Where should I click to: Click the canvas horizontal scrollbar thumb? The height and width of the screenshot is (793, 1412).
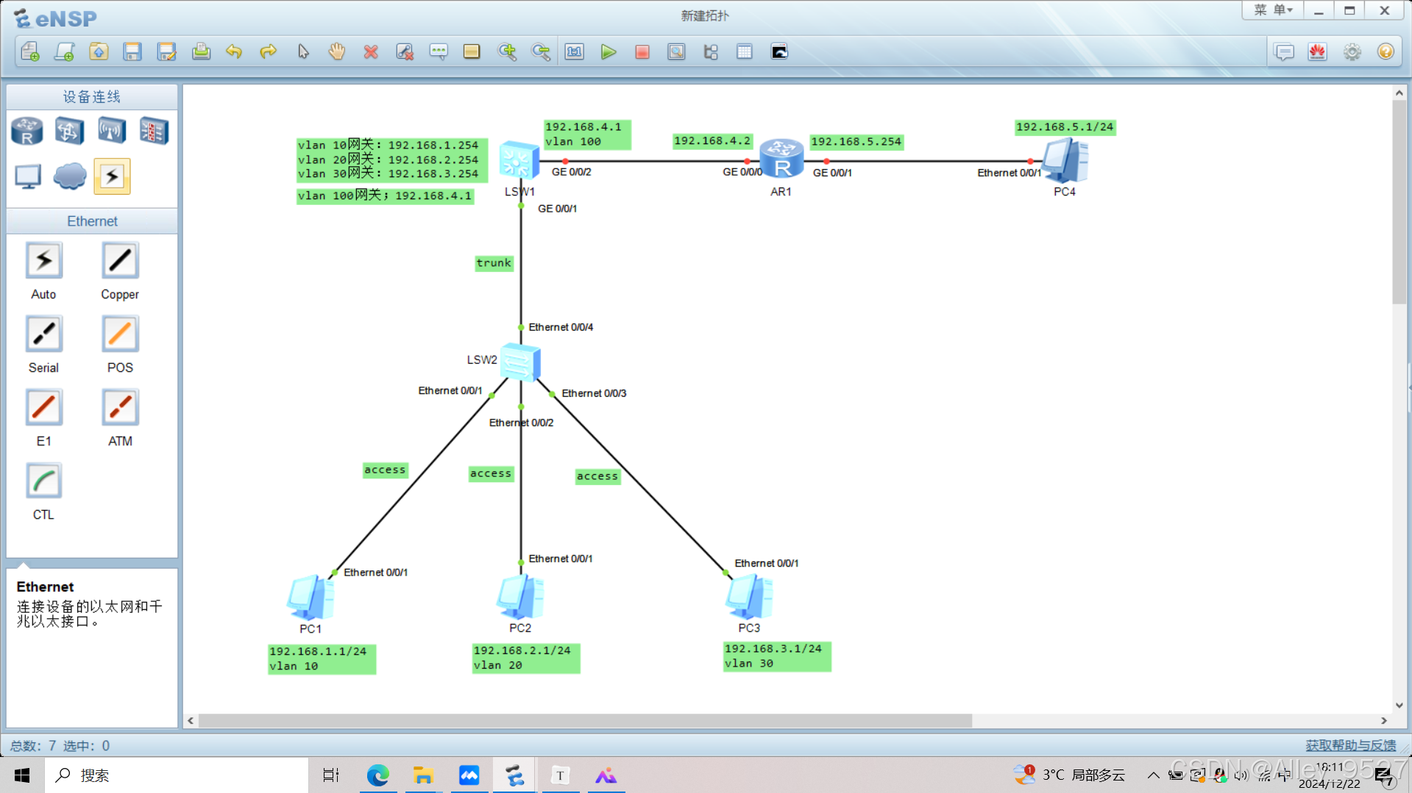pos(585,721)
